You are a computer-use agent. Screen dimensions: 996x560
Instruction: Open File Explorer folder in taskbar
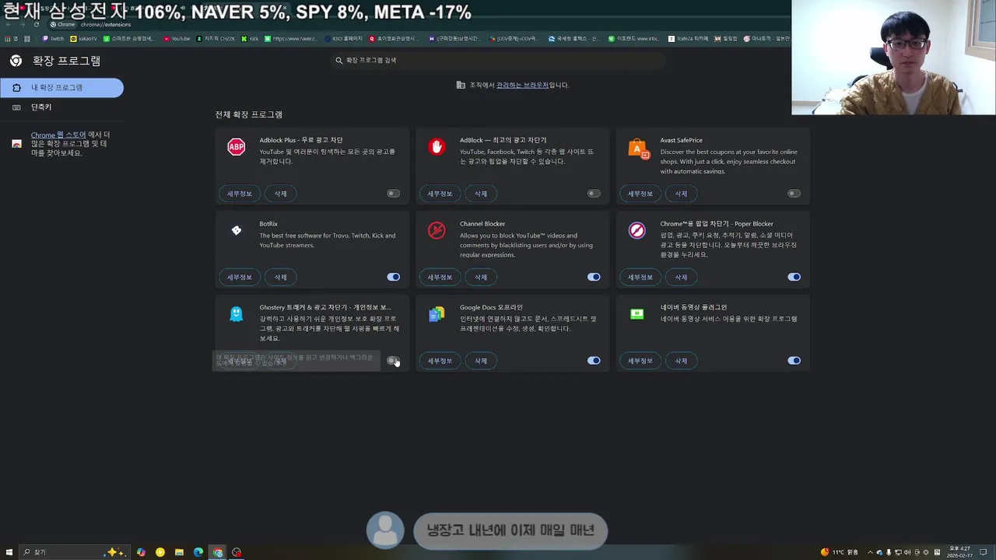(179, 552)
